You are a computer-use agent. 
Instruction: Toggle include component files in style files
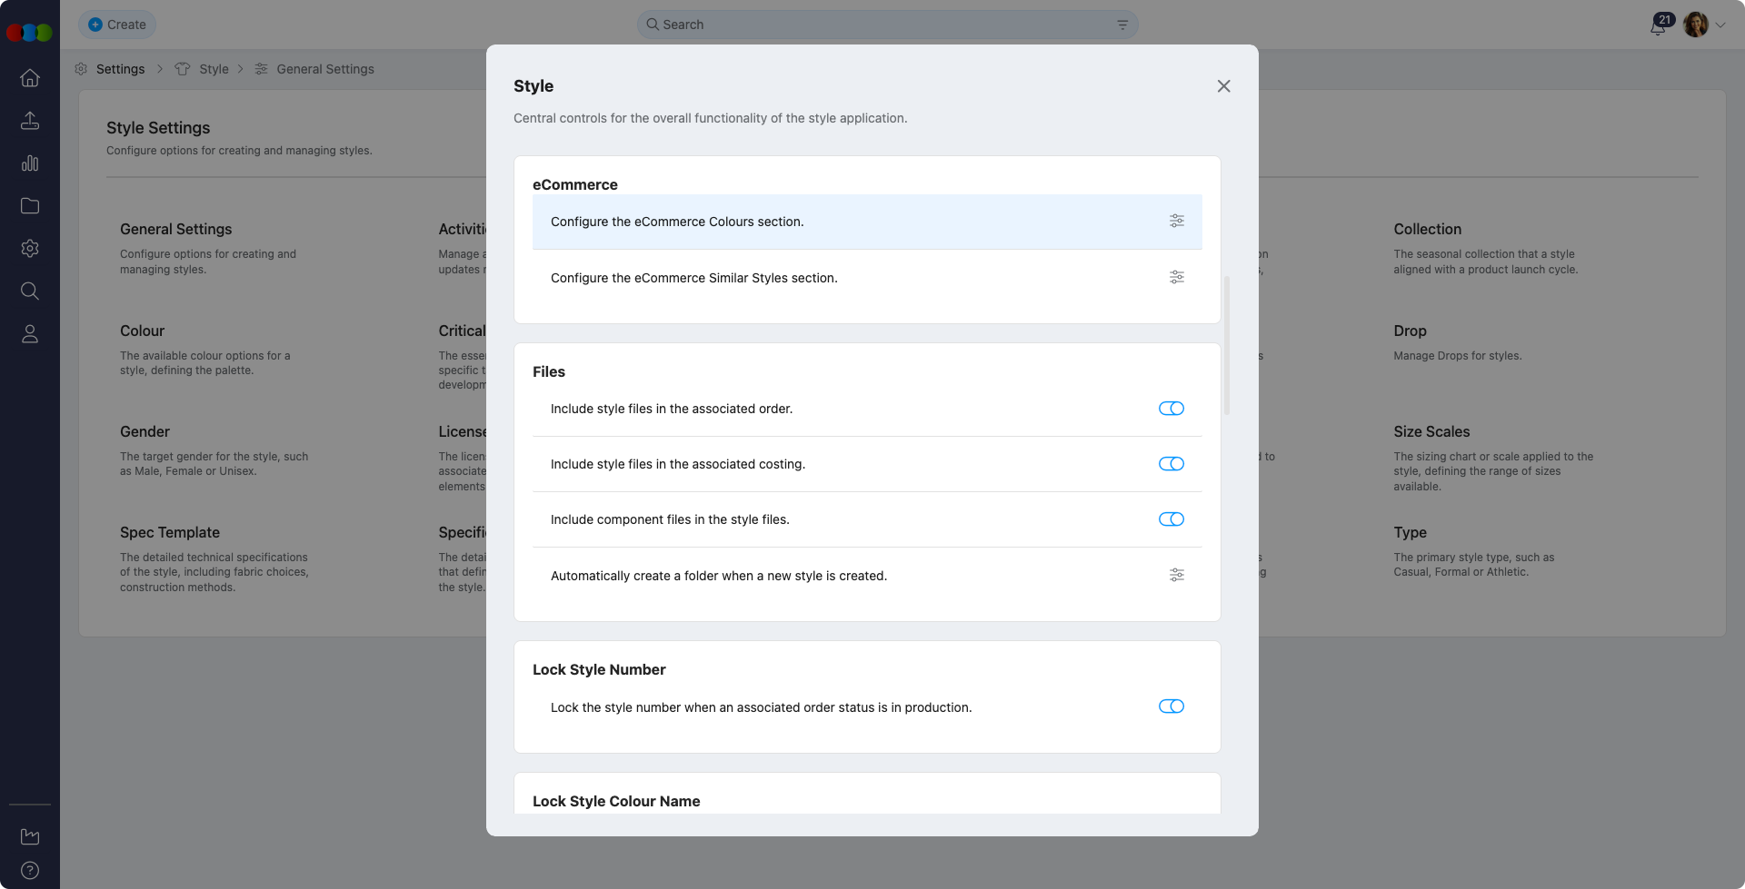click(x=1171, y=519)
